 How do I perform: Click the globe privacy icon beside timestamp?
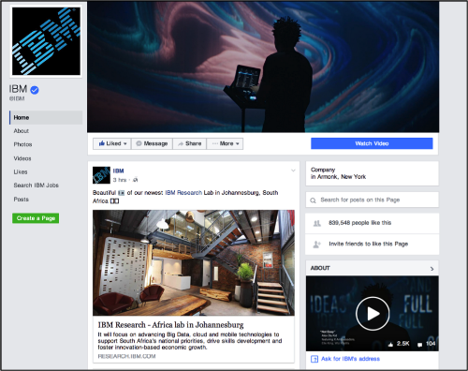[x=135, y=180]
